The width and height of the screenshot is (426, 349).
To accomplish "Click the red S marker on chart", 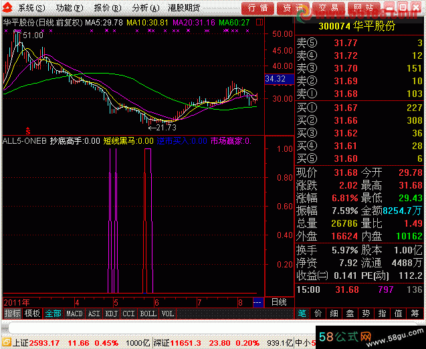I will pos(27,131).
